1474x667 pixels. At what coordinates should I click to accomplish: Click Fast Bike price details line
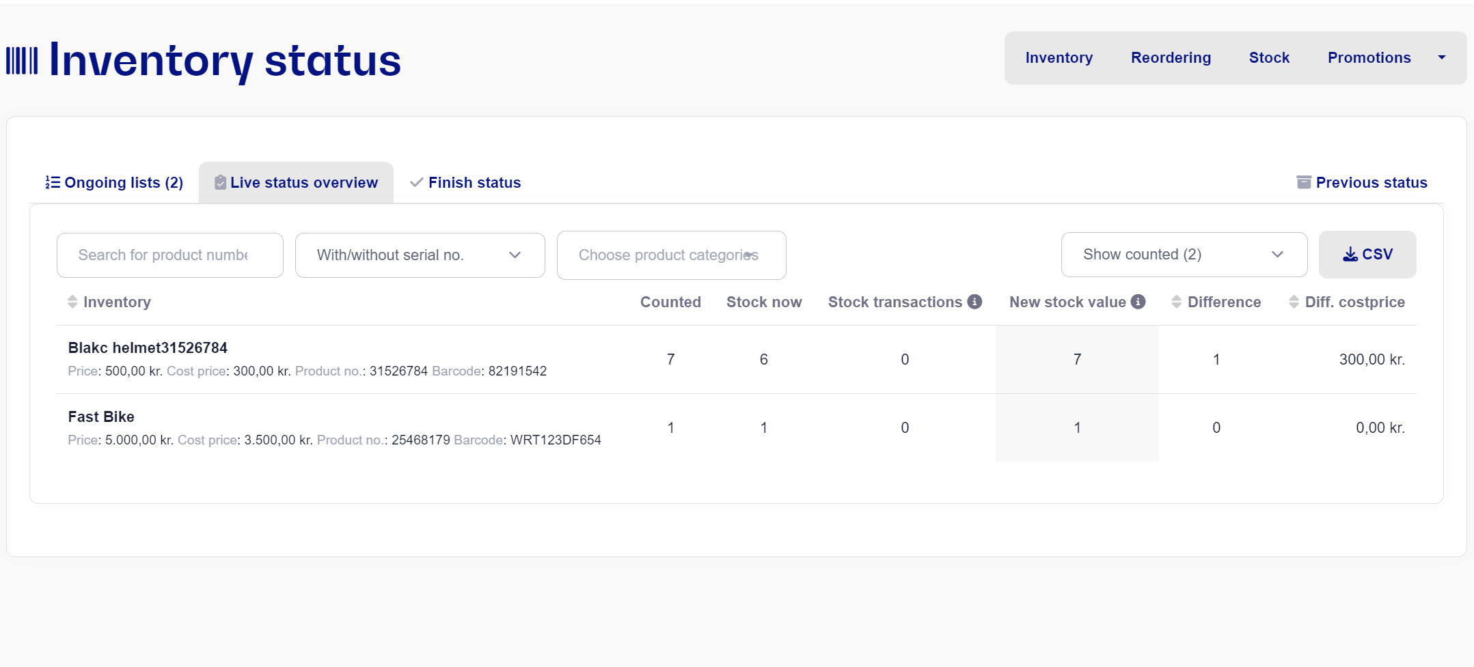tap(335, 440)
